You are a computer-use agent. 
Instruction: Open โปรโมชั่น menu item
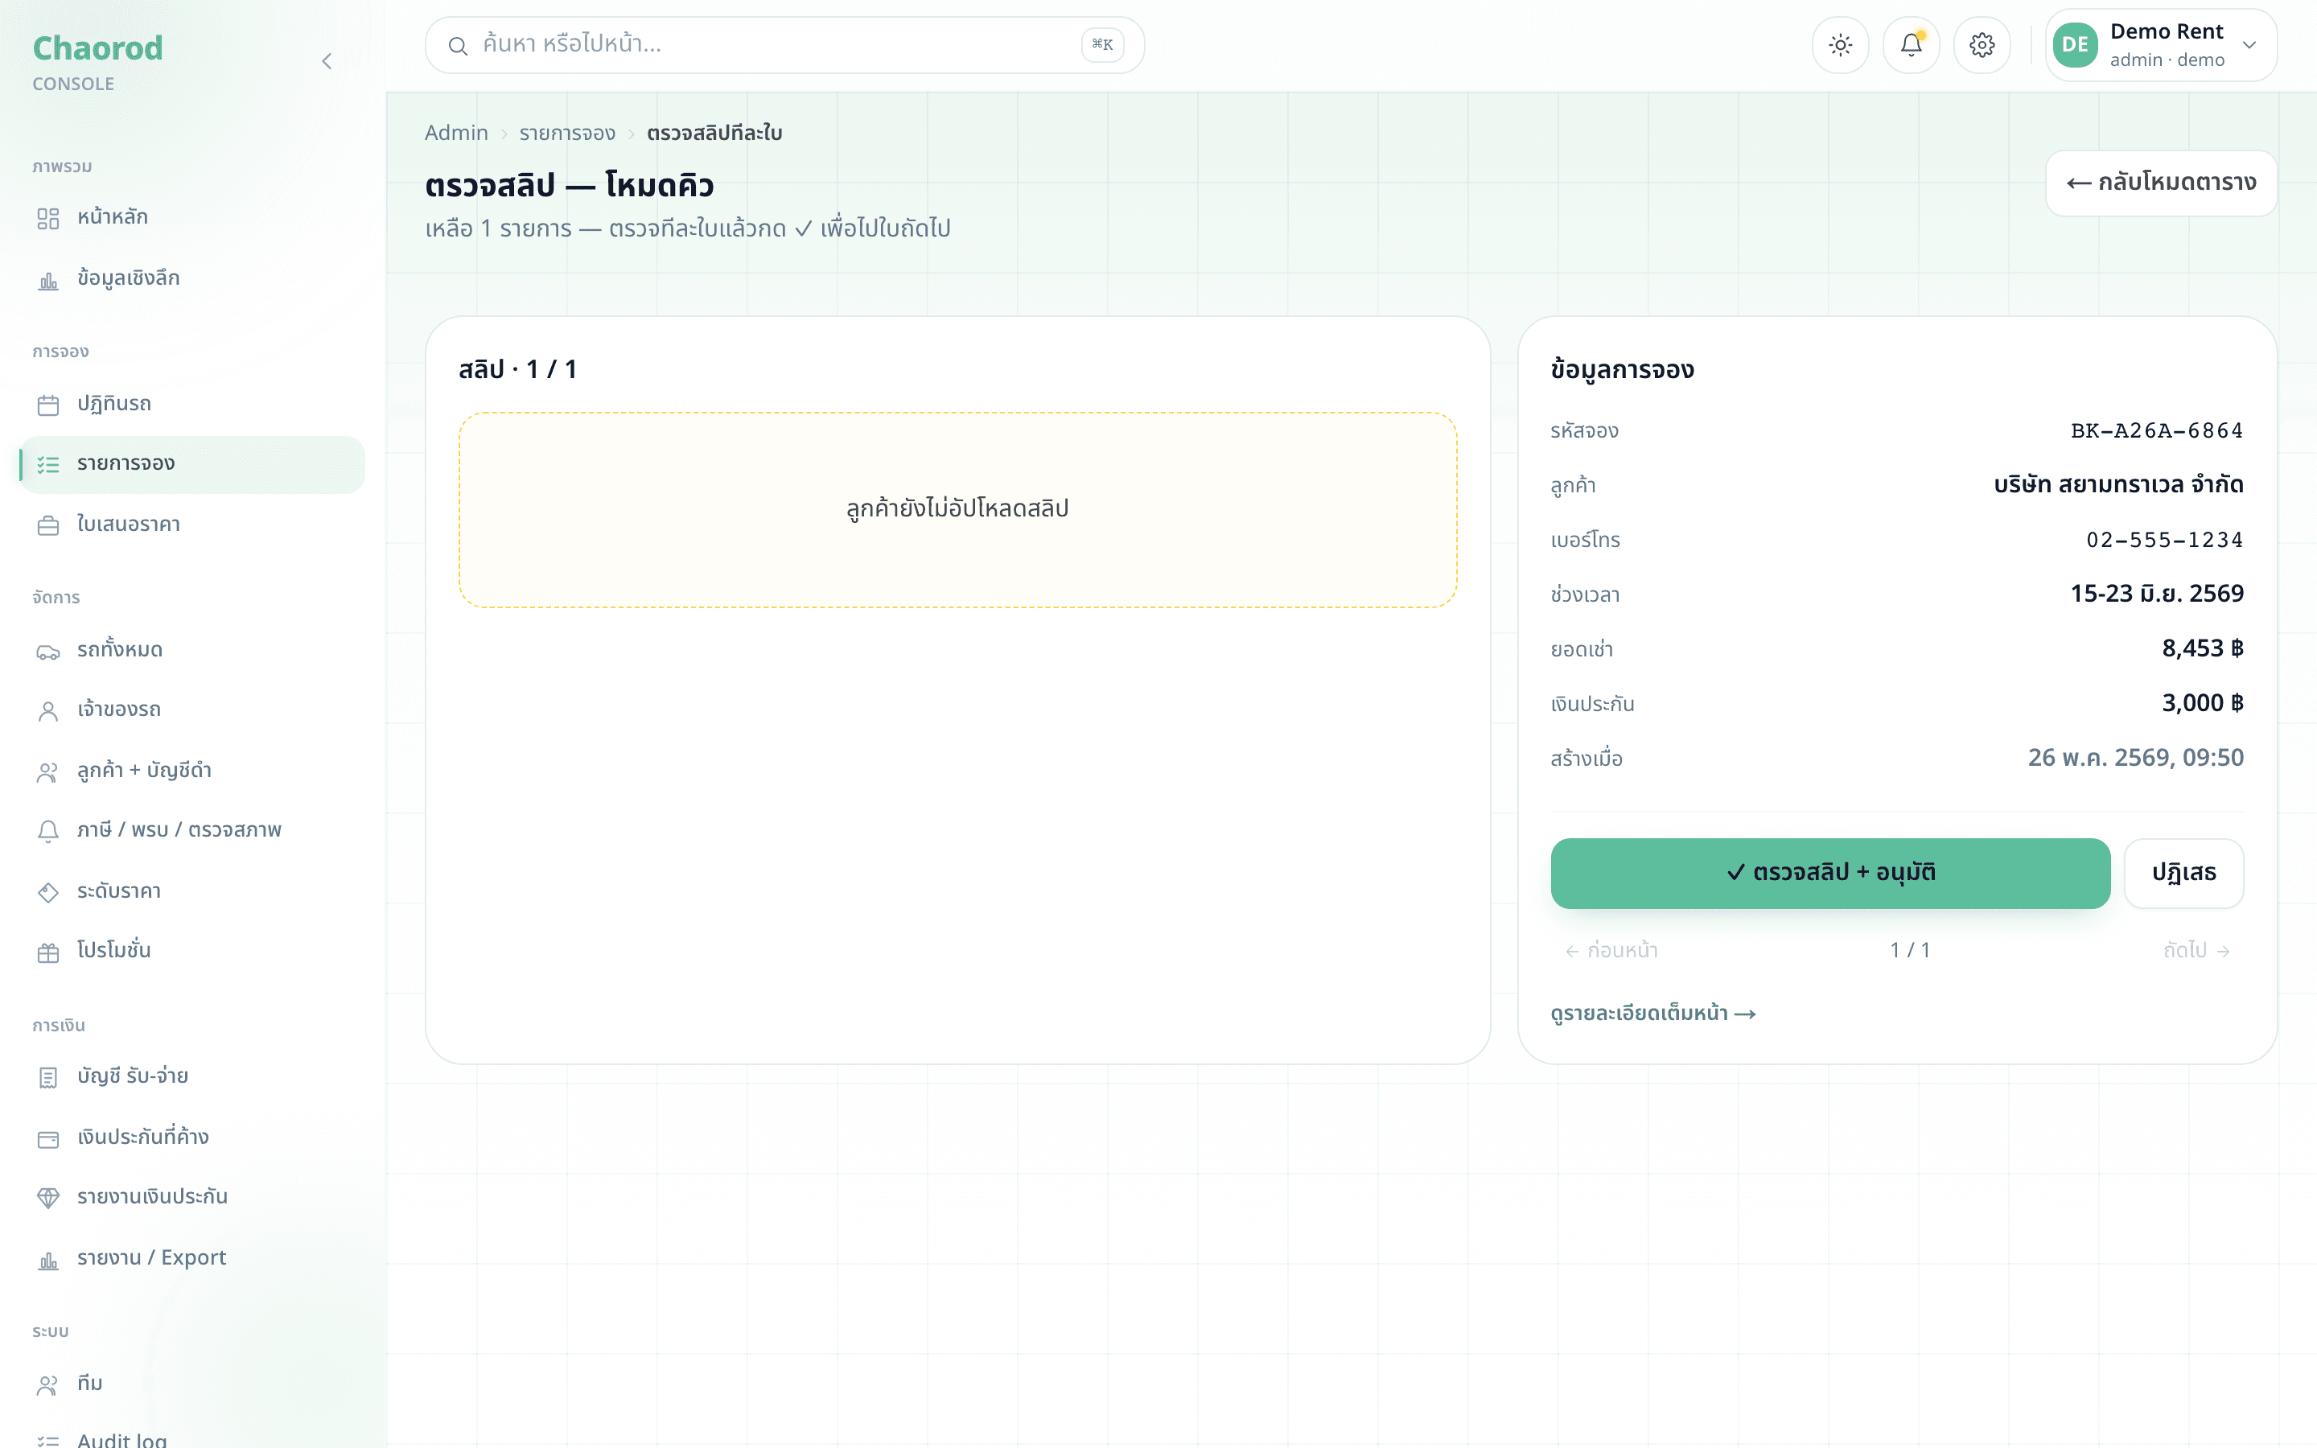coord(191,952)
